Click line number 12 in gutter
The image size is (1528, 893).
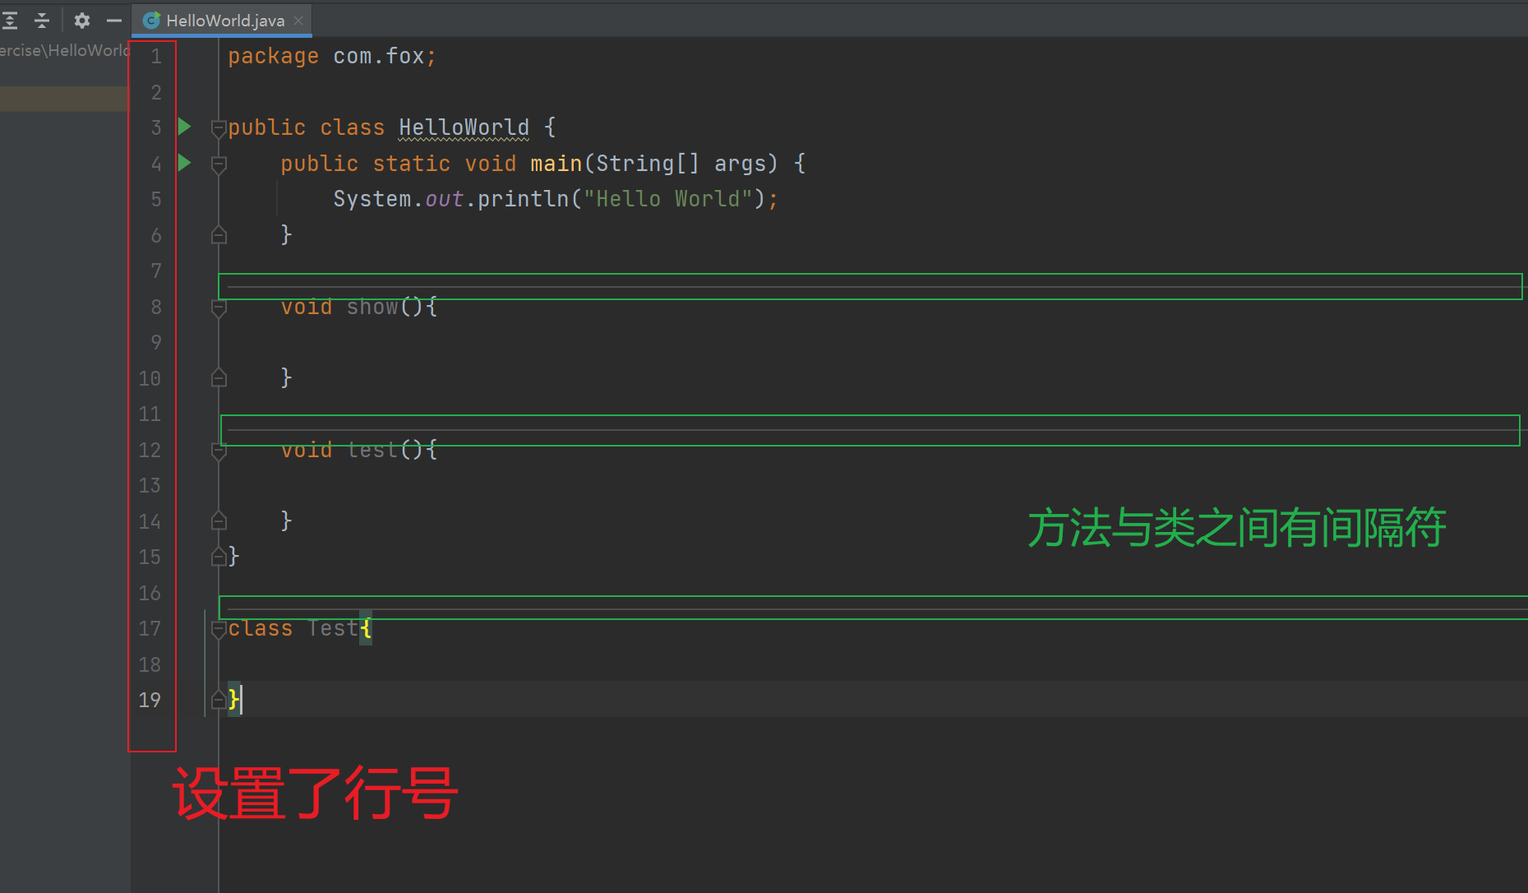[150, 450]
